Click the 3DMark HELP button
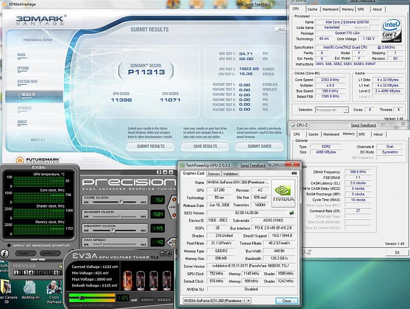 (281, 29)
